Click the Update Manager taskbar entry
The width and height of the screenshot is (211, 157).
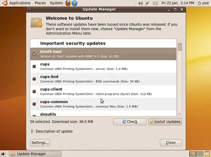pyautogui.click(x=35, y=154)
